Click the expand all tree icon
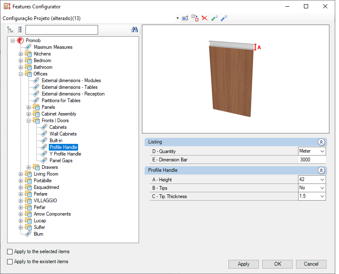Viewport: 339px width, 274px height. coord(10,30)
